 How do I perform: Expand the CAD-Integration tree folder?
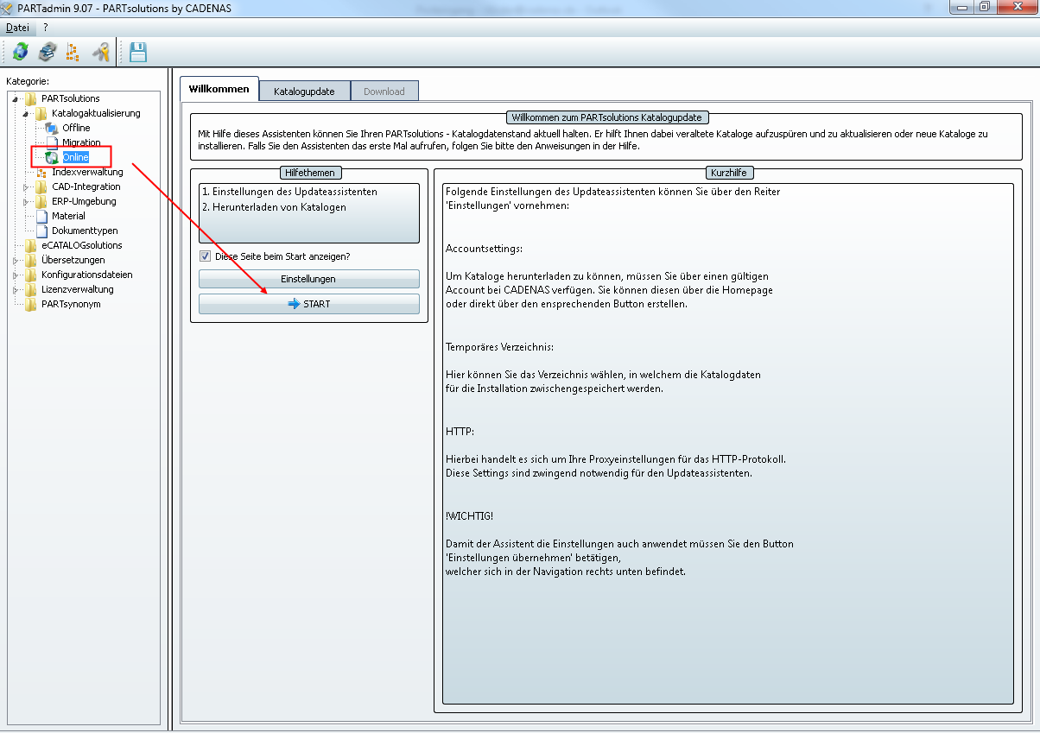(26, 186)
